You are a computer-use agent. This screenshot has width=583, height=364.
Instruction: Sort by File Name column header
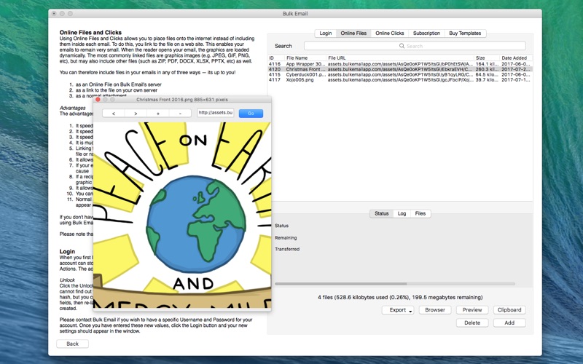[305, 58]
